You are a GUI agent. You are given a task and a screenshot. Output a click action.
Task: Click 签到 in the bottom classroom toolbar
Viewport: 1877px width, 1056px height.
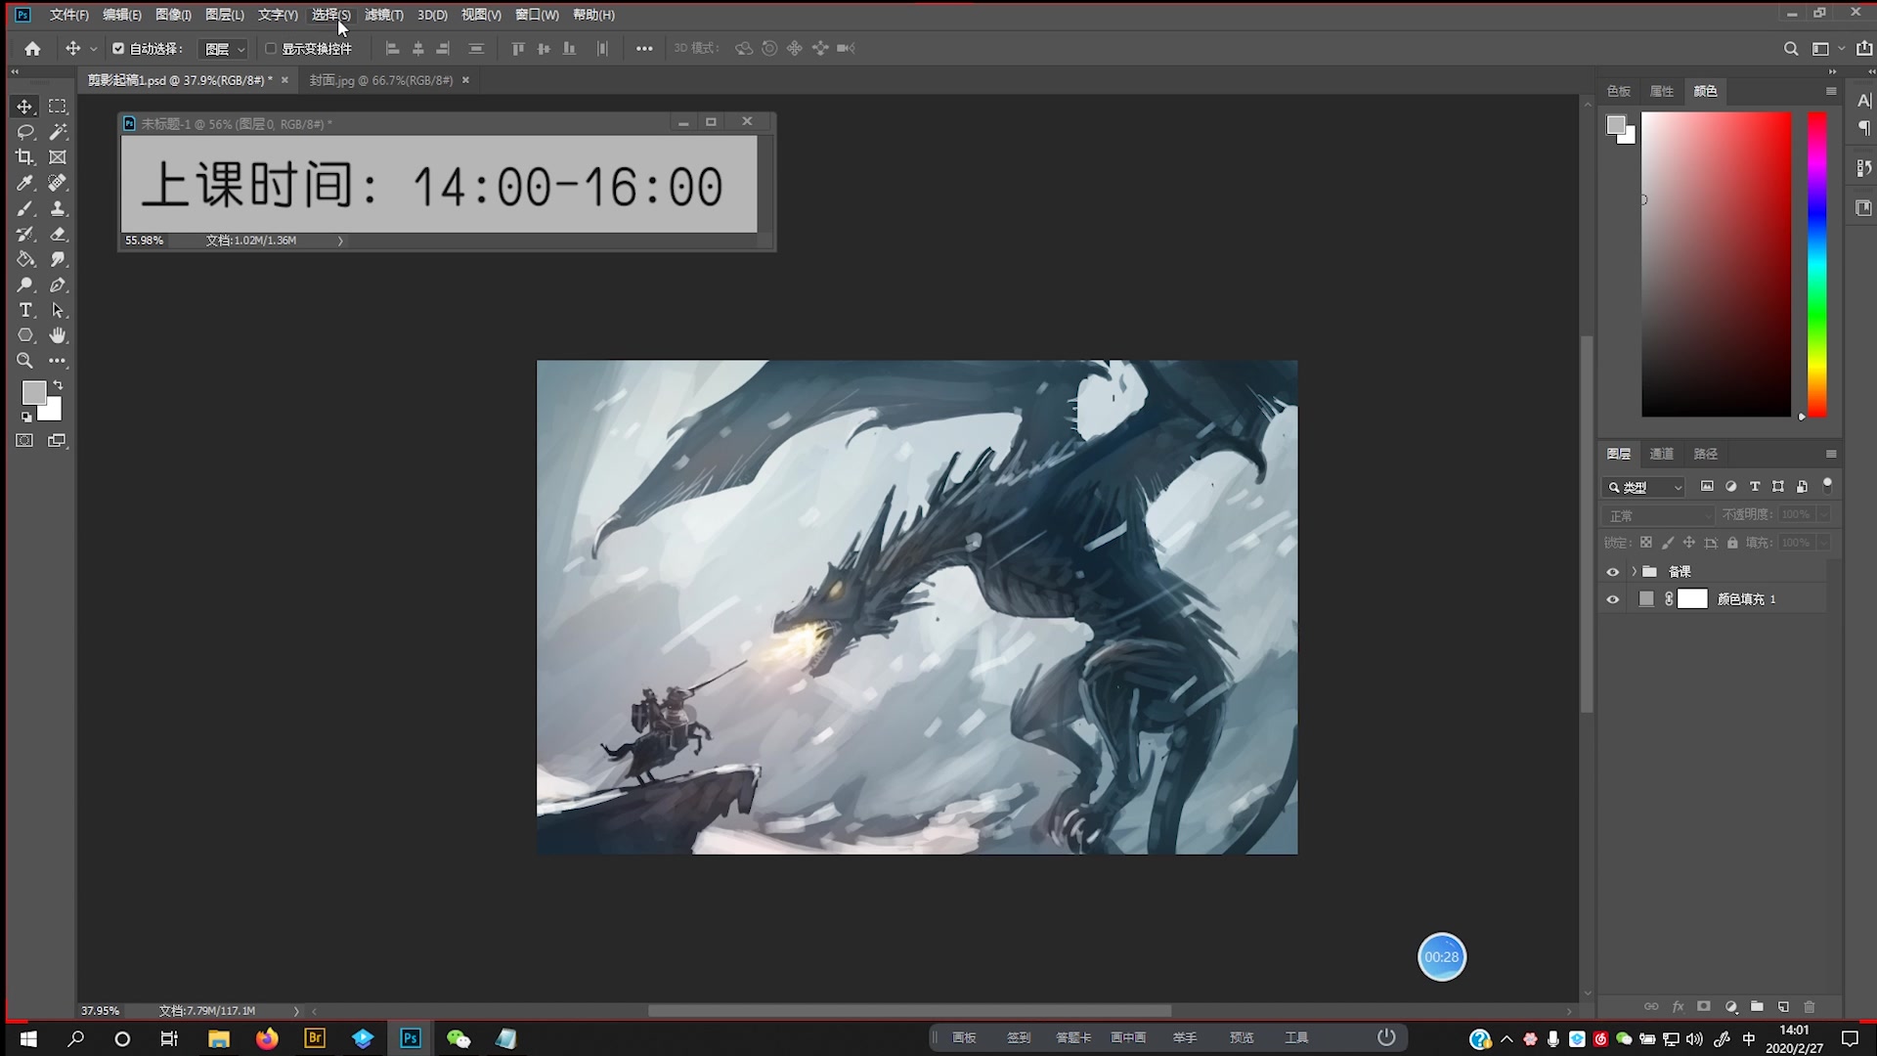click(x=1019, y=1038)
